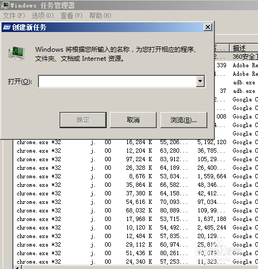
Task: Select the adb.exe entry beside 37
Action: (x=244, y=91)
